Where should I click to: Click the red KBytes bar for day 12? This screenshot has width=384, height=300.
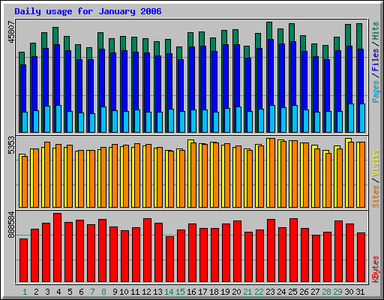point(147,250)
